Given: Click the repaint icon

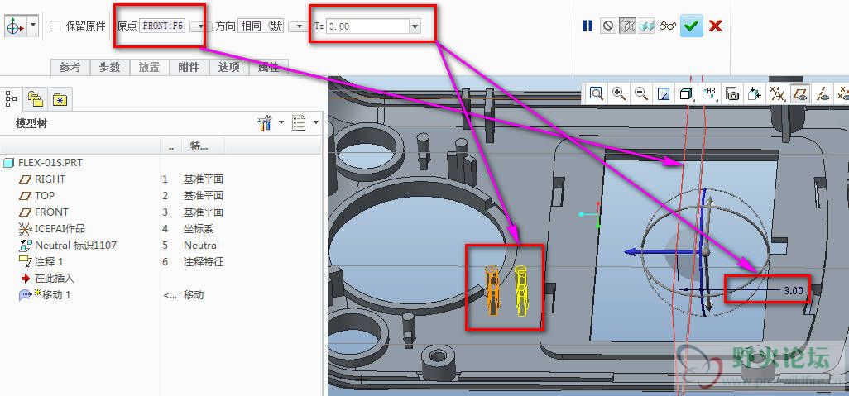Looking at the screenshot, I should 664,94.
